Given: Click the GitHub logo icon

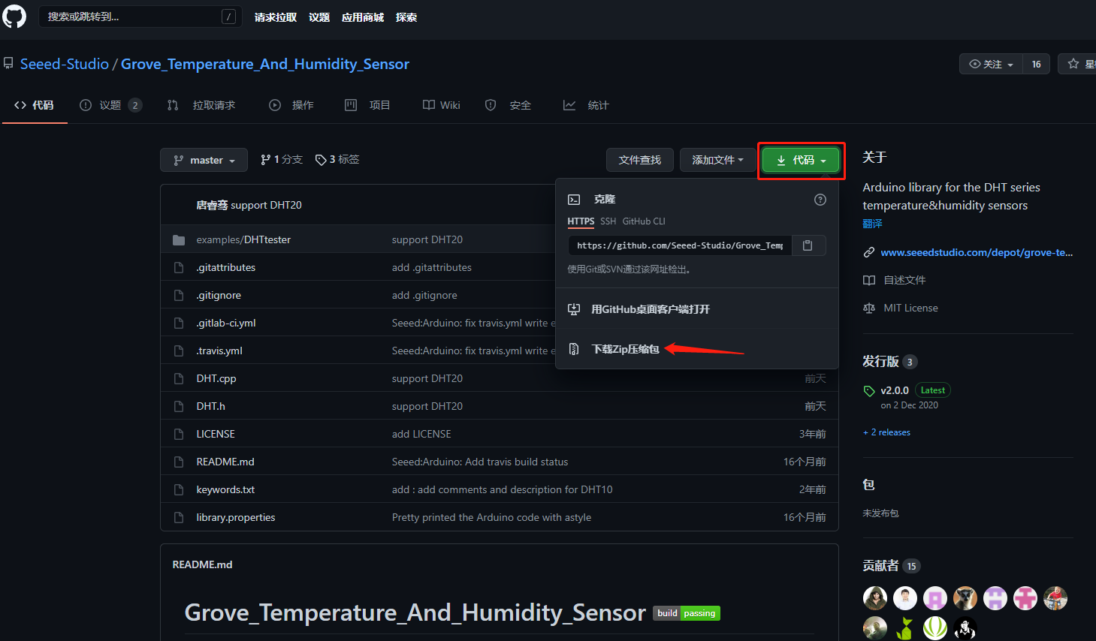Looking at the screenshot, I should point(14,17).
